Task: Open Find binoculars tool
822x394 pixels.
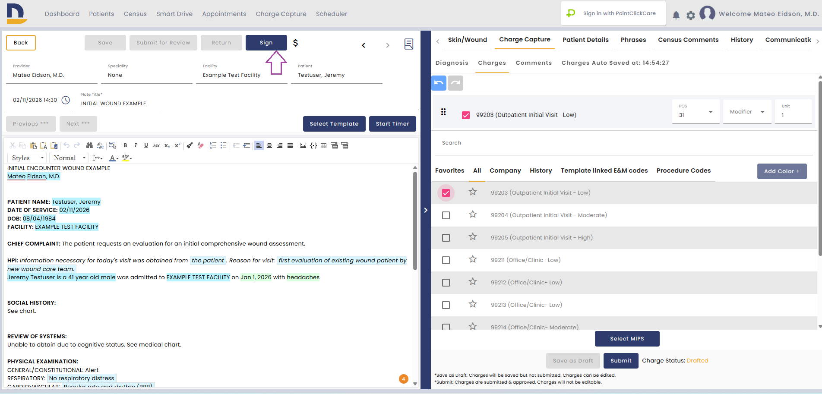Action: click(89, 145)
